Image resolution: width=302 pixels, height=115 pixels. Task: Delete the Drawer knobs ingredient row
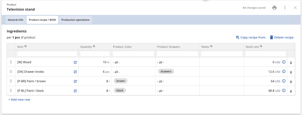point(291,72)
